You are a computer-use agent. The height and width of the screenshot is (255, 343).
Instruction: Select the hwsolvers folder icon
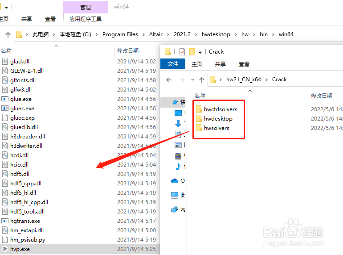(x=199, y=128)
